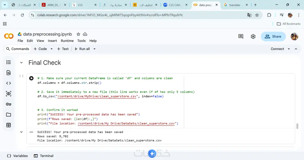This screenshot has width=304, height=160.
Task: Go back to the previous page
Action: coord(5,15)
